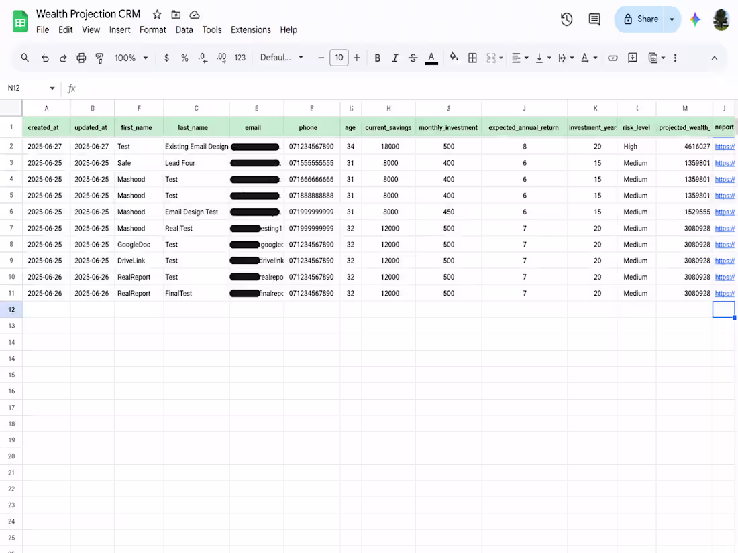Click the move to folder icon
The width and height of the screenshot is (738, 553).
tap(176, 15)
